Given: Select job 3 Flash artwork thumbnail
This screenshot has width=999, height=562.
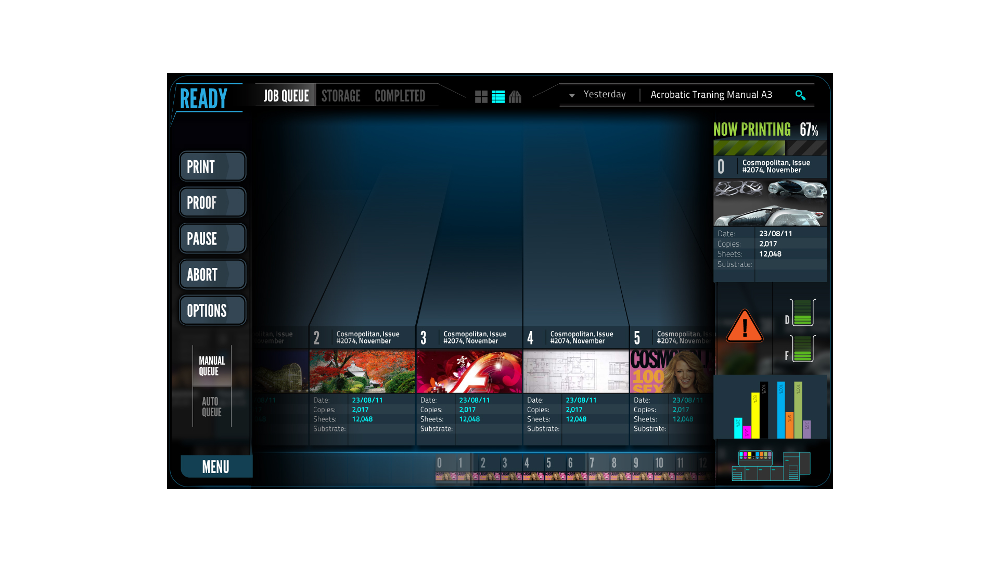Looking at the screenshot, I should coord(469,372).
